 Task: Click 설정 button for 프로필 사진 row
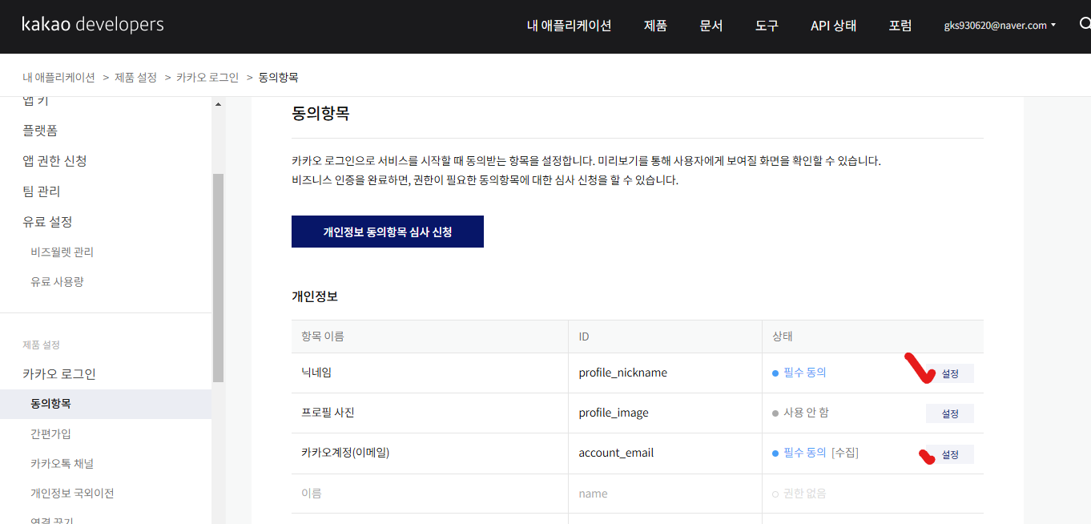[x=950, y=413]
